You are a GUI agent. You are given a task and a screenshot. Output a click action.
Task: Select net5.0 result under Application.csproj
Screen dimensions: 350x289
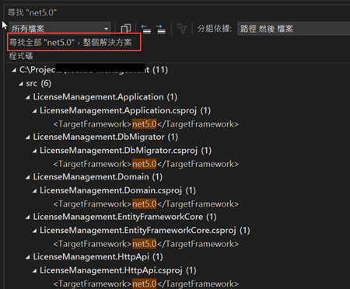(145, 124)
